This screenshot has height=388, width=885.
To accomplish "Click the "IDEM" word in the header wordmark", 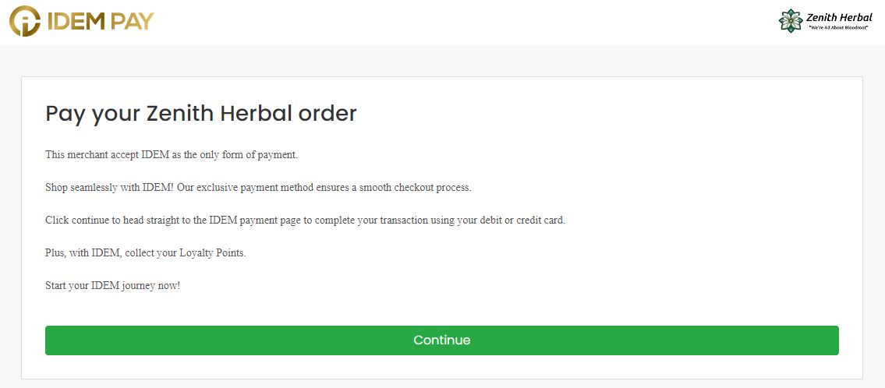I will [76, 21].
